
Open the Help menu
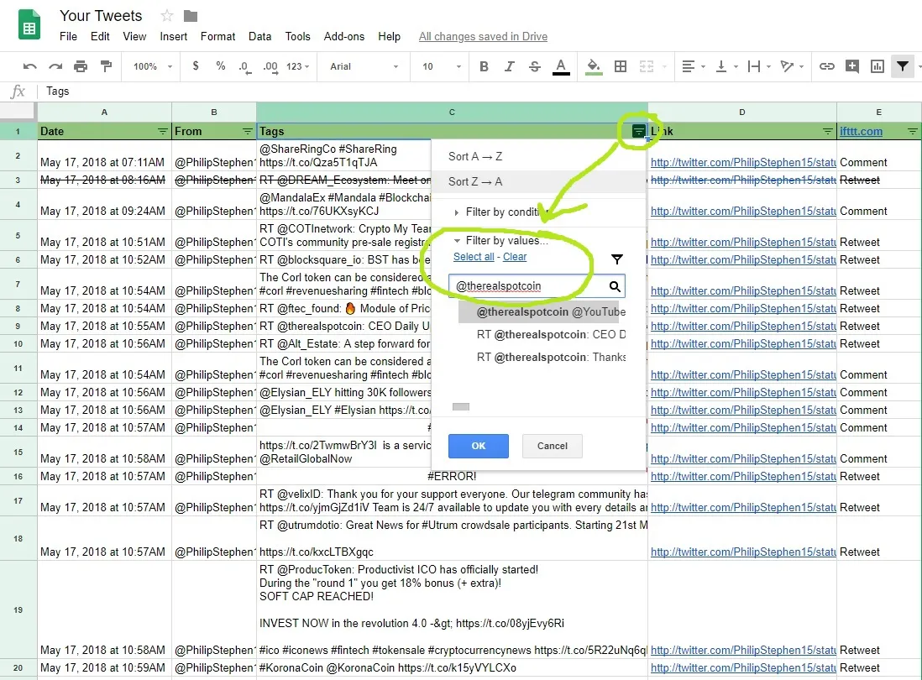390,36
